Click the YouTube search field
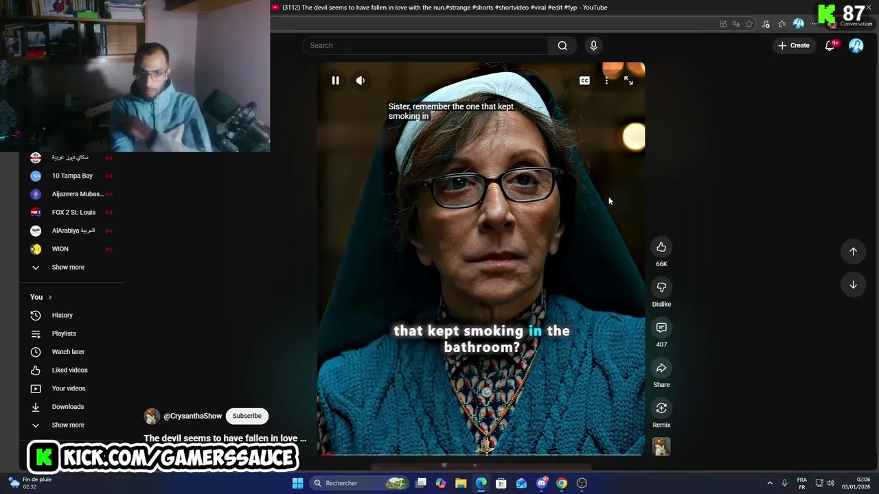 [x=426, y=45]
